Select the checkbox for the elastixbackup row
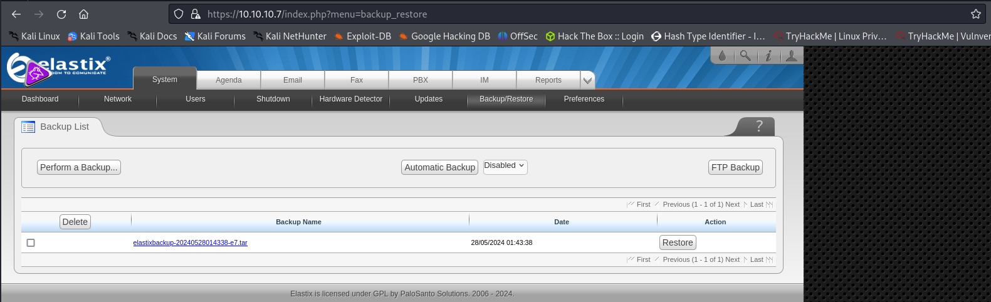991x302 pixels. click(x=31, y=242)
